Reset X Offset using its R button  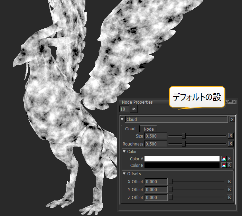pos(229,181)
